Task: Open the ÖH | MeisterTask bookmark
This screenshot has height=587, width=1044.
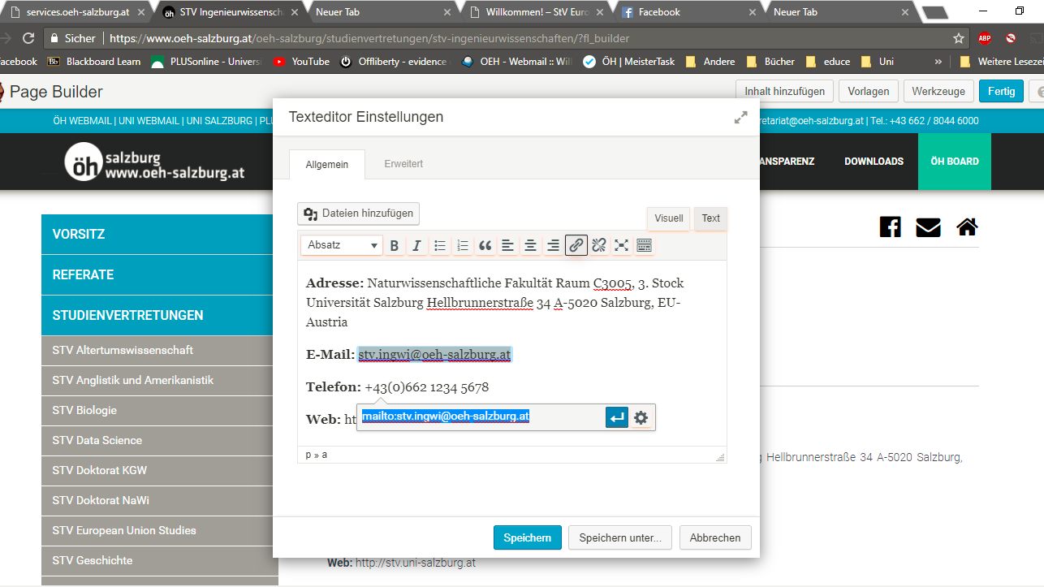Action: pyautogui.click(x=629, y=62)
